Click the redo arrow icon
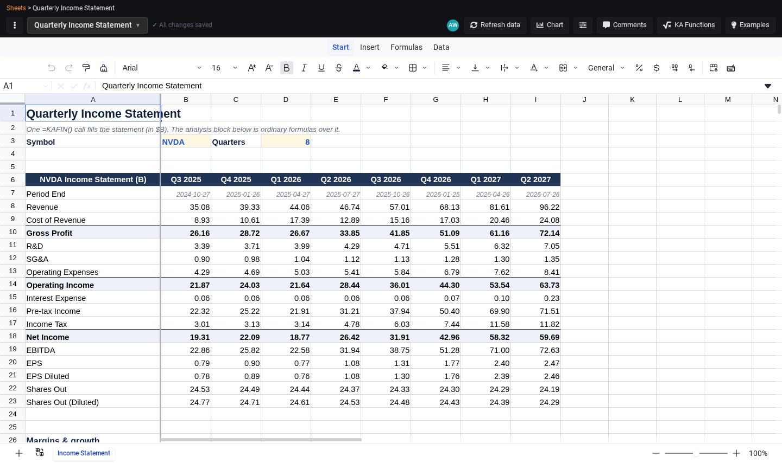 pyautogui.click(x=69, y=68)
